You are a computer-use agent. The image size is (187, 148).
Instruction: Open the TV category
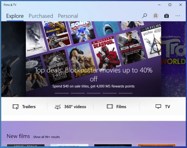pos(163,107)
